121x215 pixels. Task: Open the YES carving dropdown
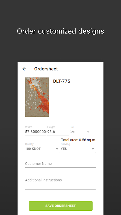(78, 149)
